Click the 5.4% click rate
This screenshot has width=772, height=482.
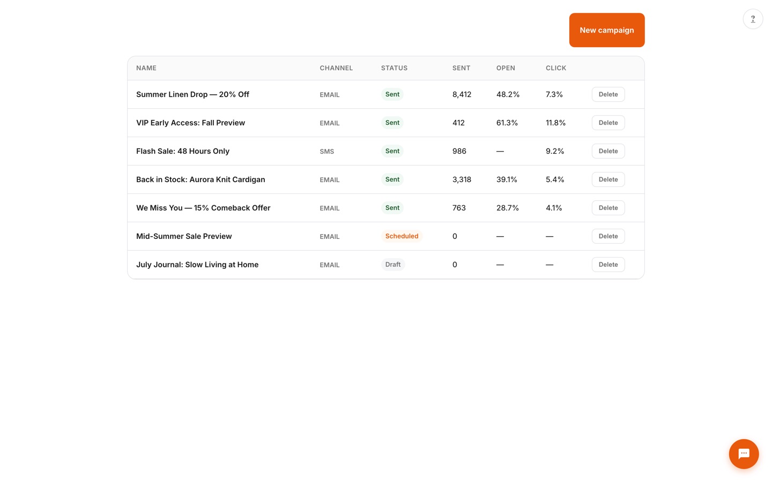(x=555, y=179)
